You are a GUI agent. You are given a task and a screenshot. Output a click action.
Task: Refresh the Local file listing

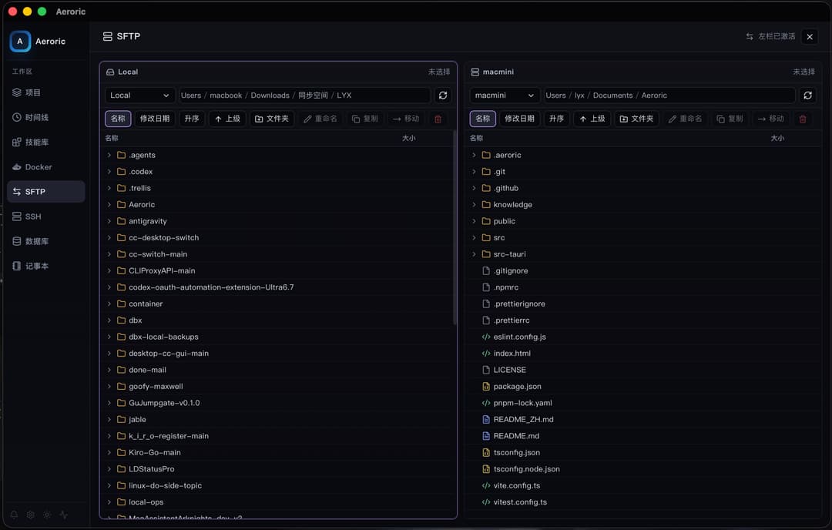point(443,96)
